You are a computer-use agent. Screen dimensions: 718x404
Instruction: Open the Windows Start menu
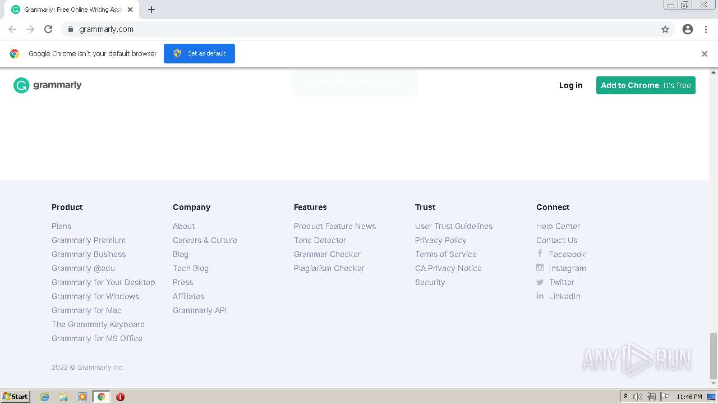pyautogui.click(x=16, y=397)
